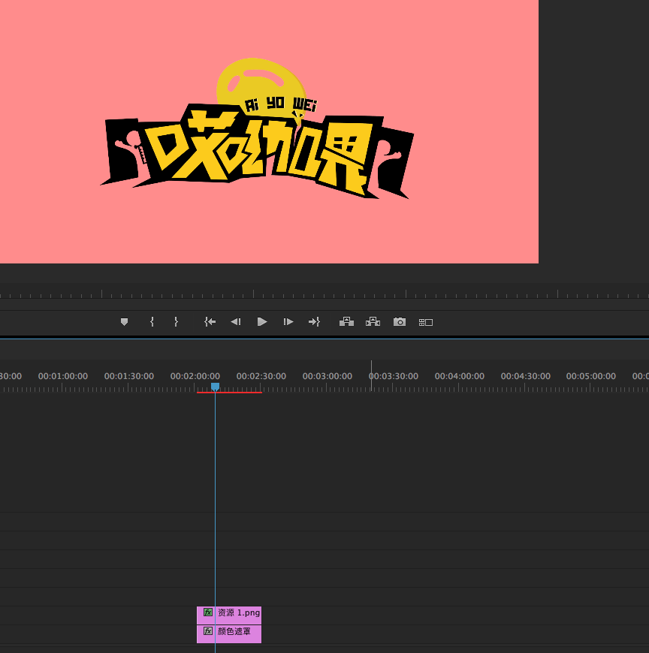
Task: Jump to the Out point
Action: tap(314, 322)
